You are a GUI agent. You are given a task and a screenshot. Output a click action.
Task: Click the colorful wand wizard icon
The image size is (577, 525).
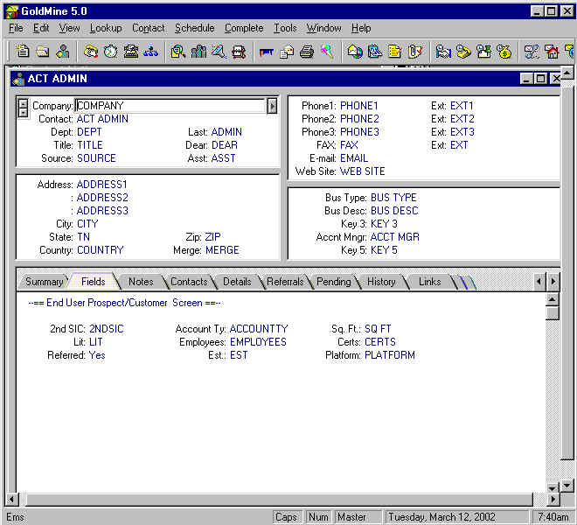coord(327,52)
